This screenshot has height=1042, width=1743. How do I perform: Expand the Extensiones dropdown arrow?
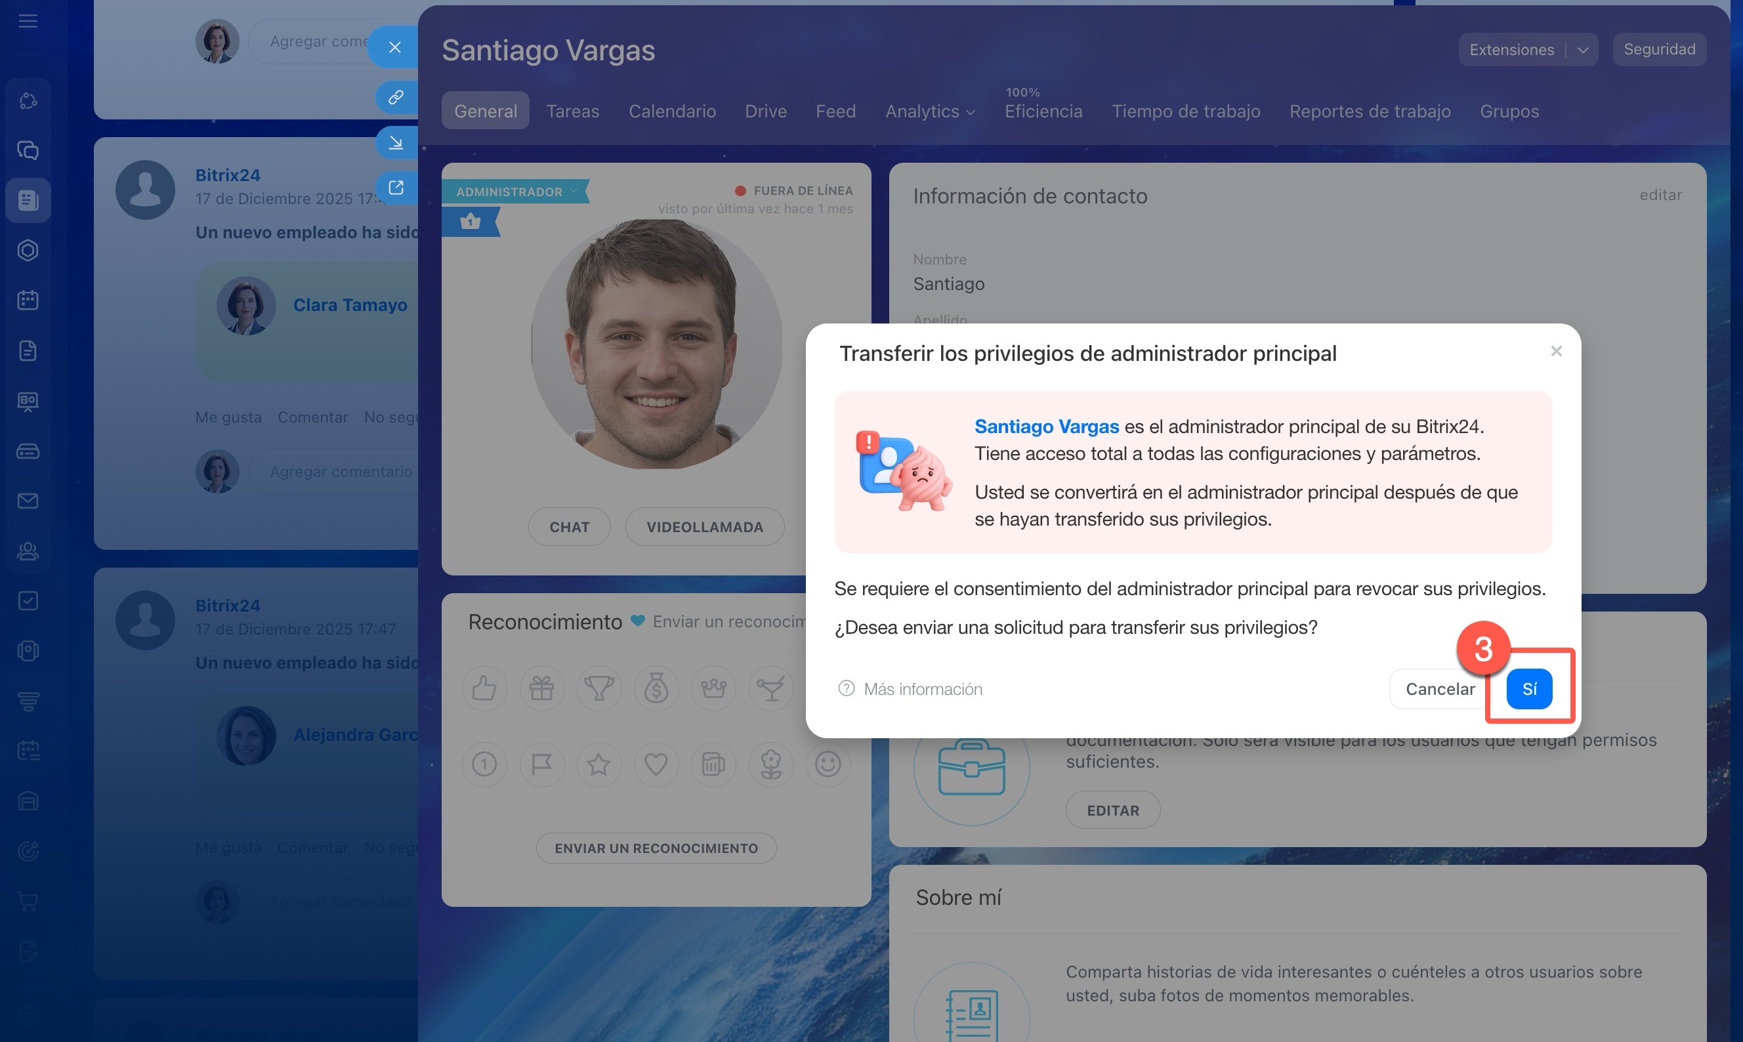click(x=1582, y=50)
